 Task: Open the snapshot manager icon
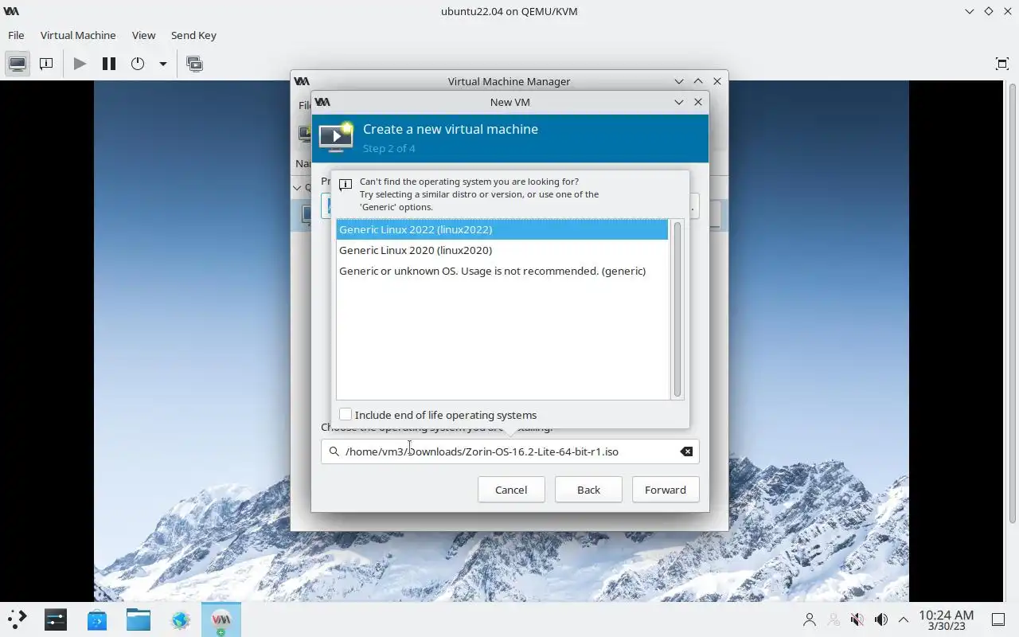(x=194, y=64)
